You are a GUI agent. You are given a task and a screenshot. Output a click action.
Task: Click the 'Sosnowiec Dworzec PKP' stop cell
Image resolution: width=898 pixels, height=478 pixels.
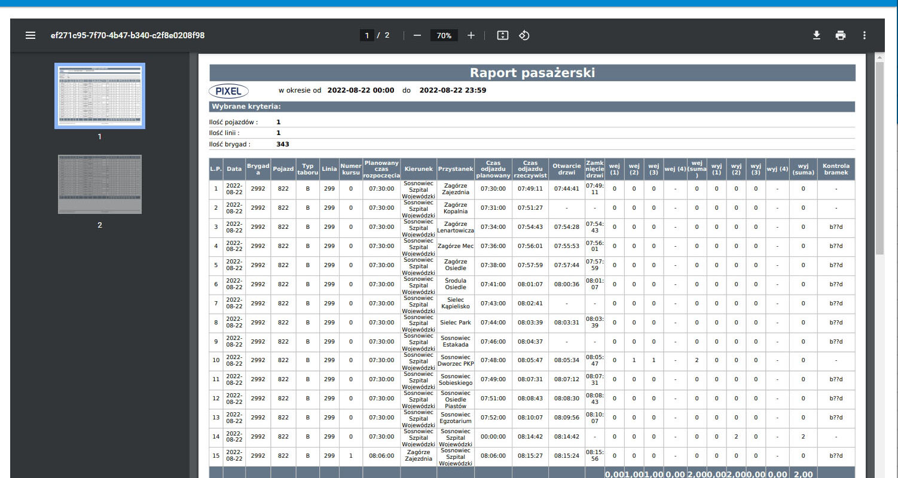click(456, 360)
